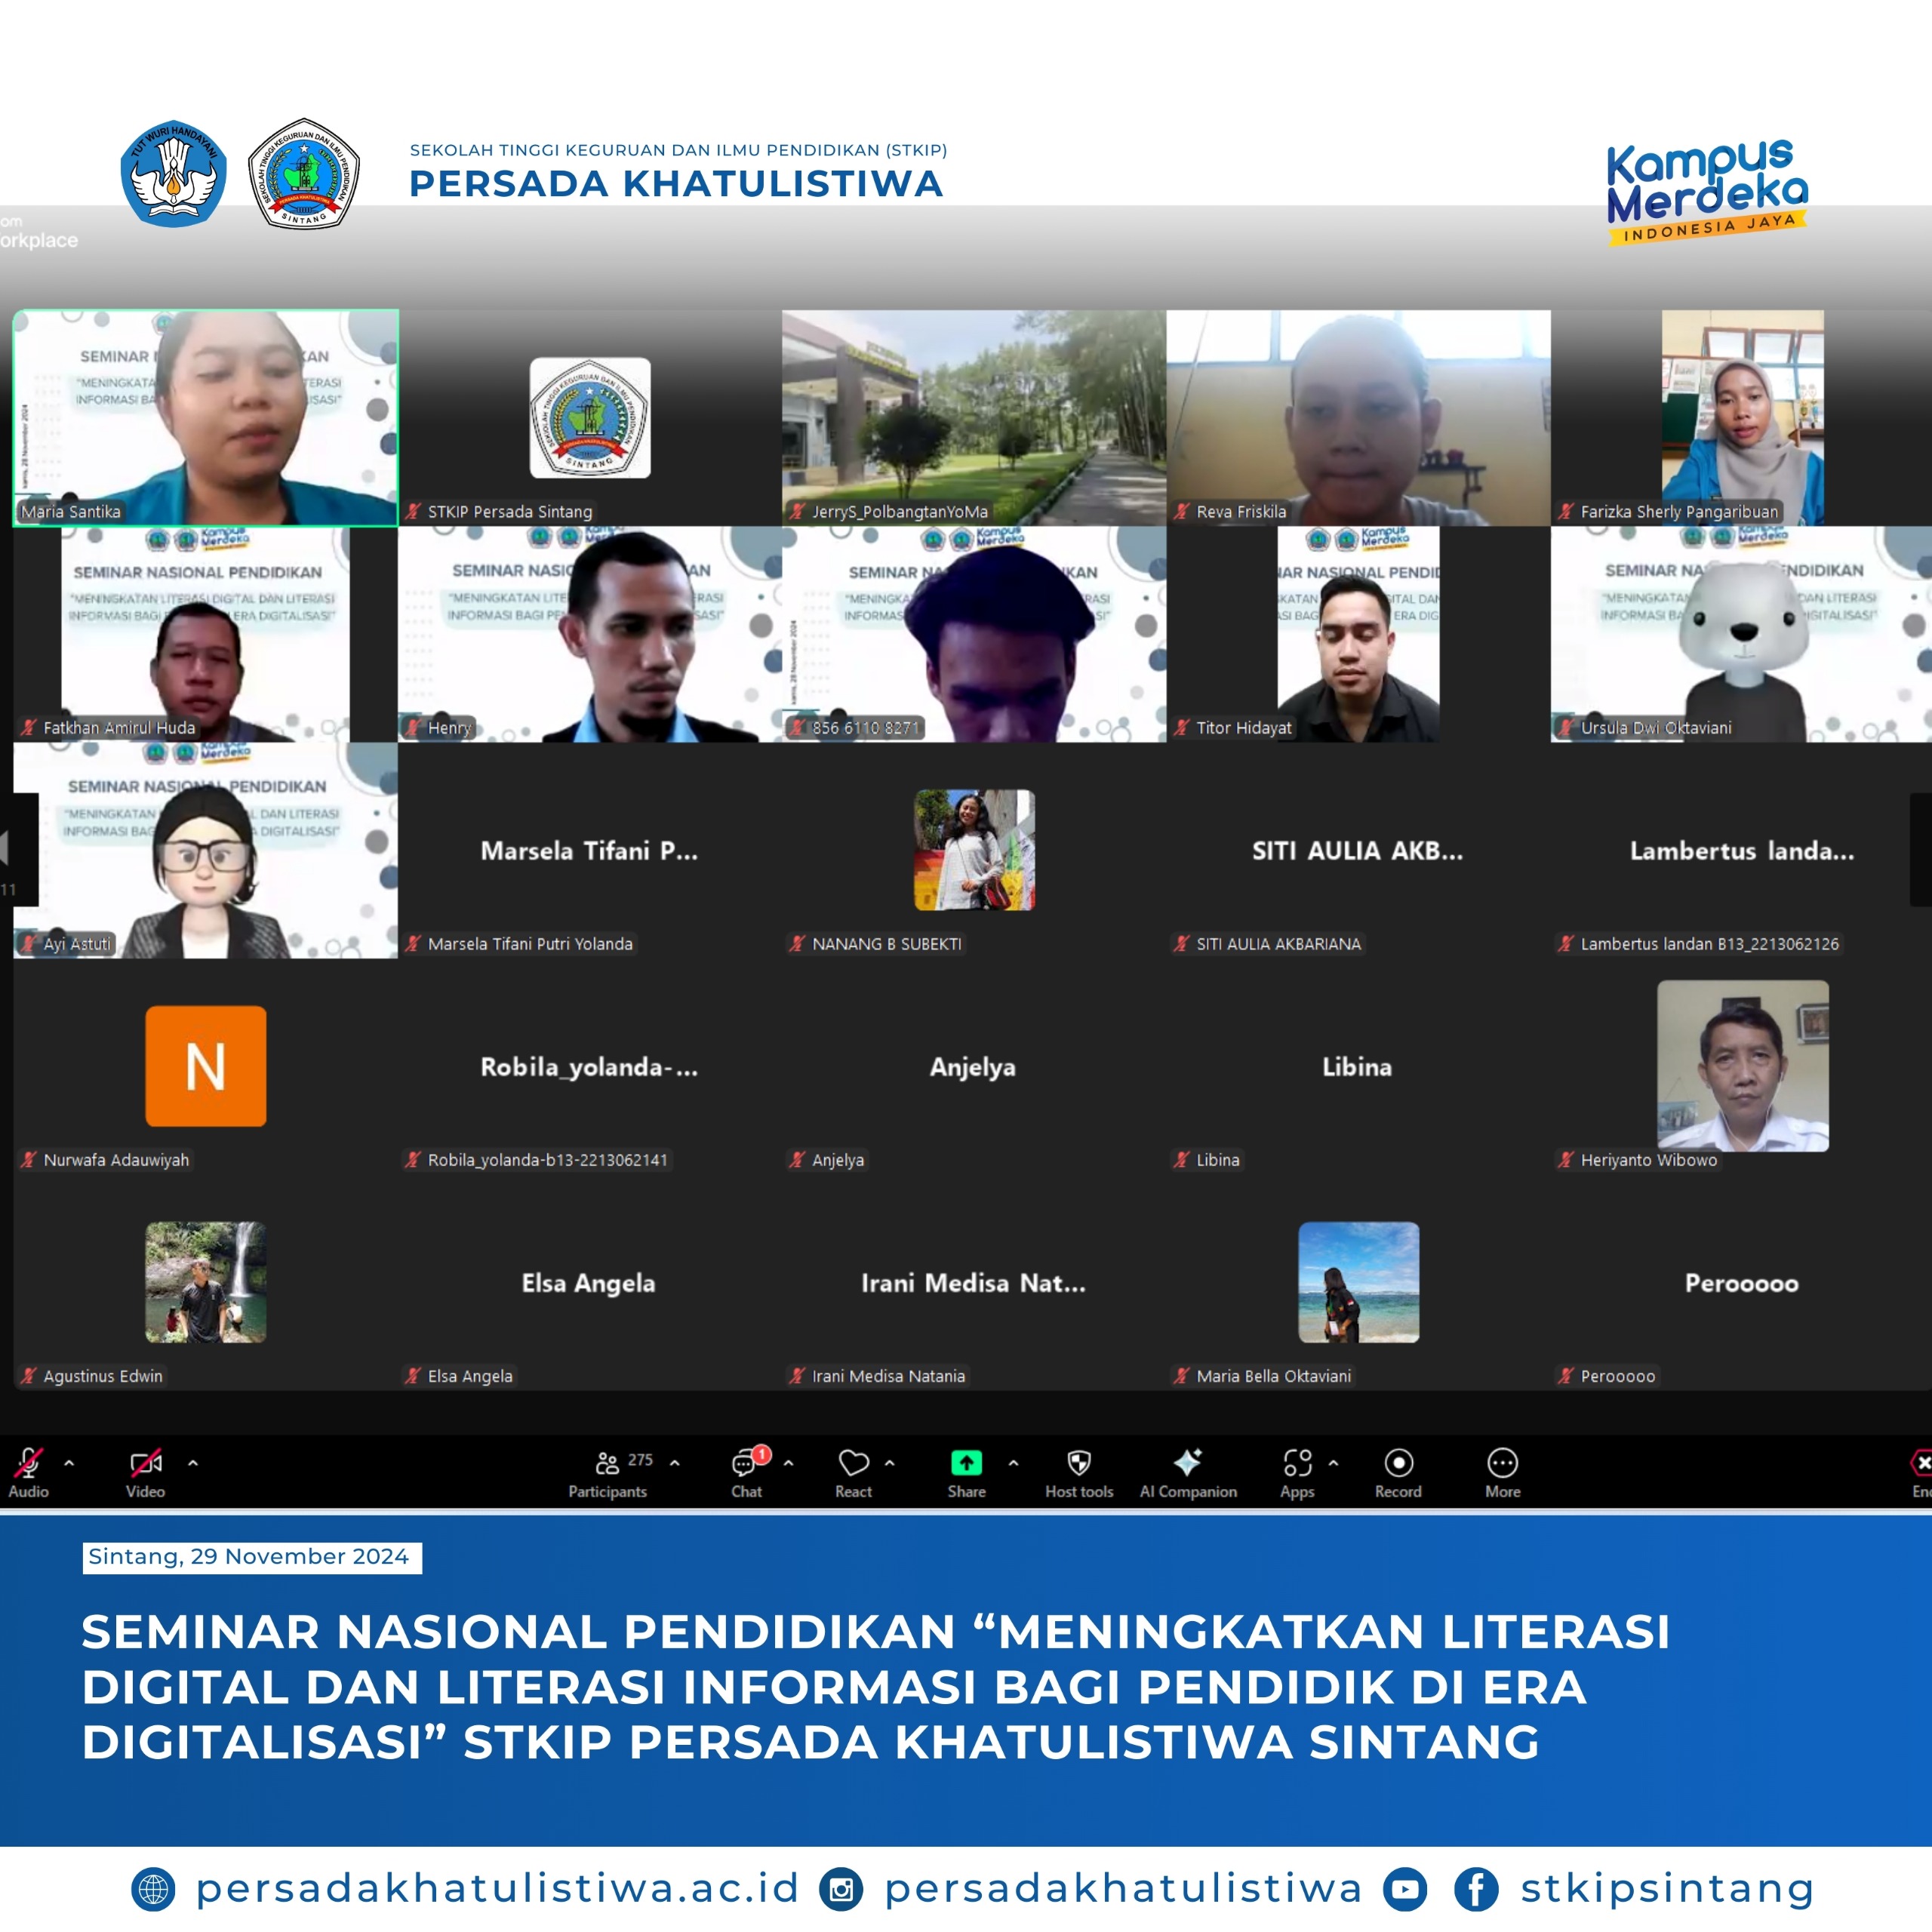This screenshot has height=1932, width=1932.
Task: Click the Sintang, 29 November 2024 date label
Action: point(252,1557)
